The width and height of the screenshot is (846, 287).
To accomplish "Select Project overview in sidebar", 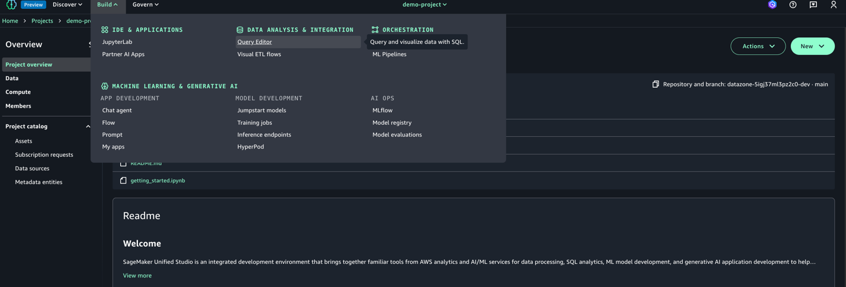I will pyautogui.click(x=47, y=65).
